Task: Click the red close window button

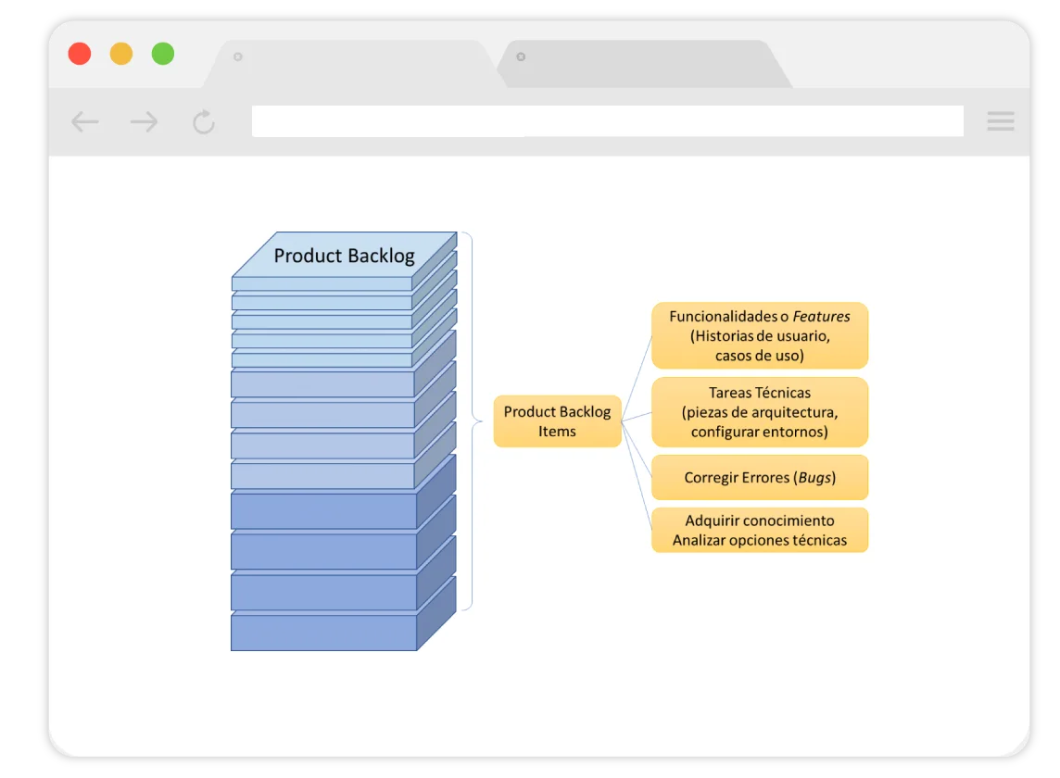Action: tap(80, 54)
